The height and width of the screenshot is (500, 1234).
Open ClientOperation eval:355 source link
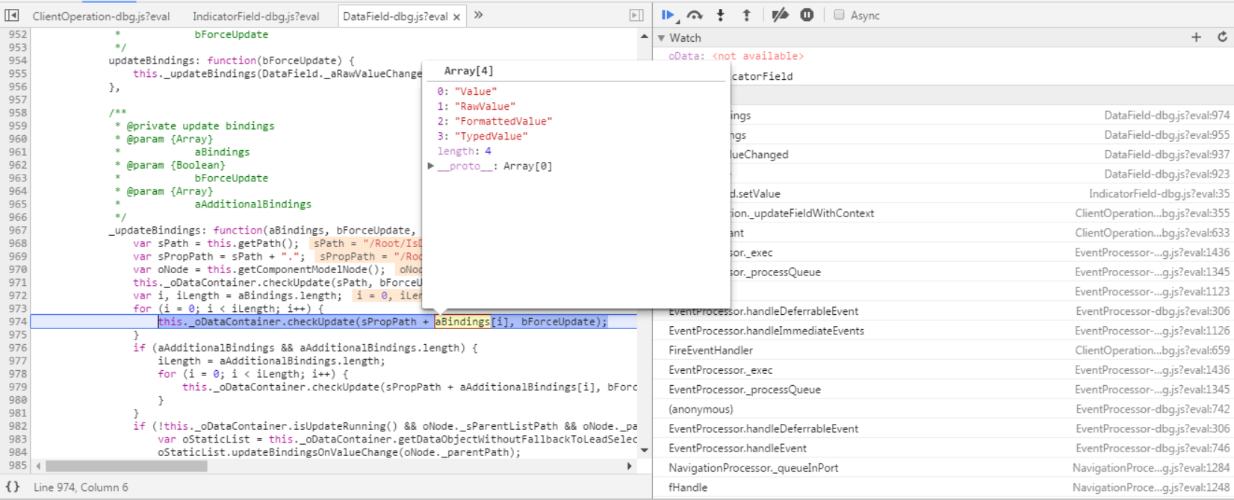click(1152, 213)
